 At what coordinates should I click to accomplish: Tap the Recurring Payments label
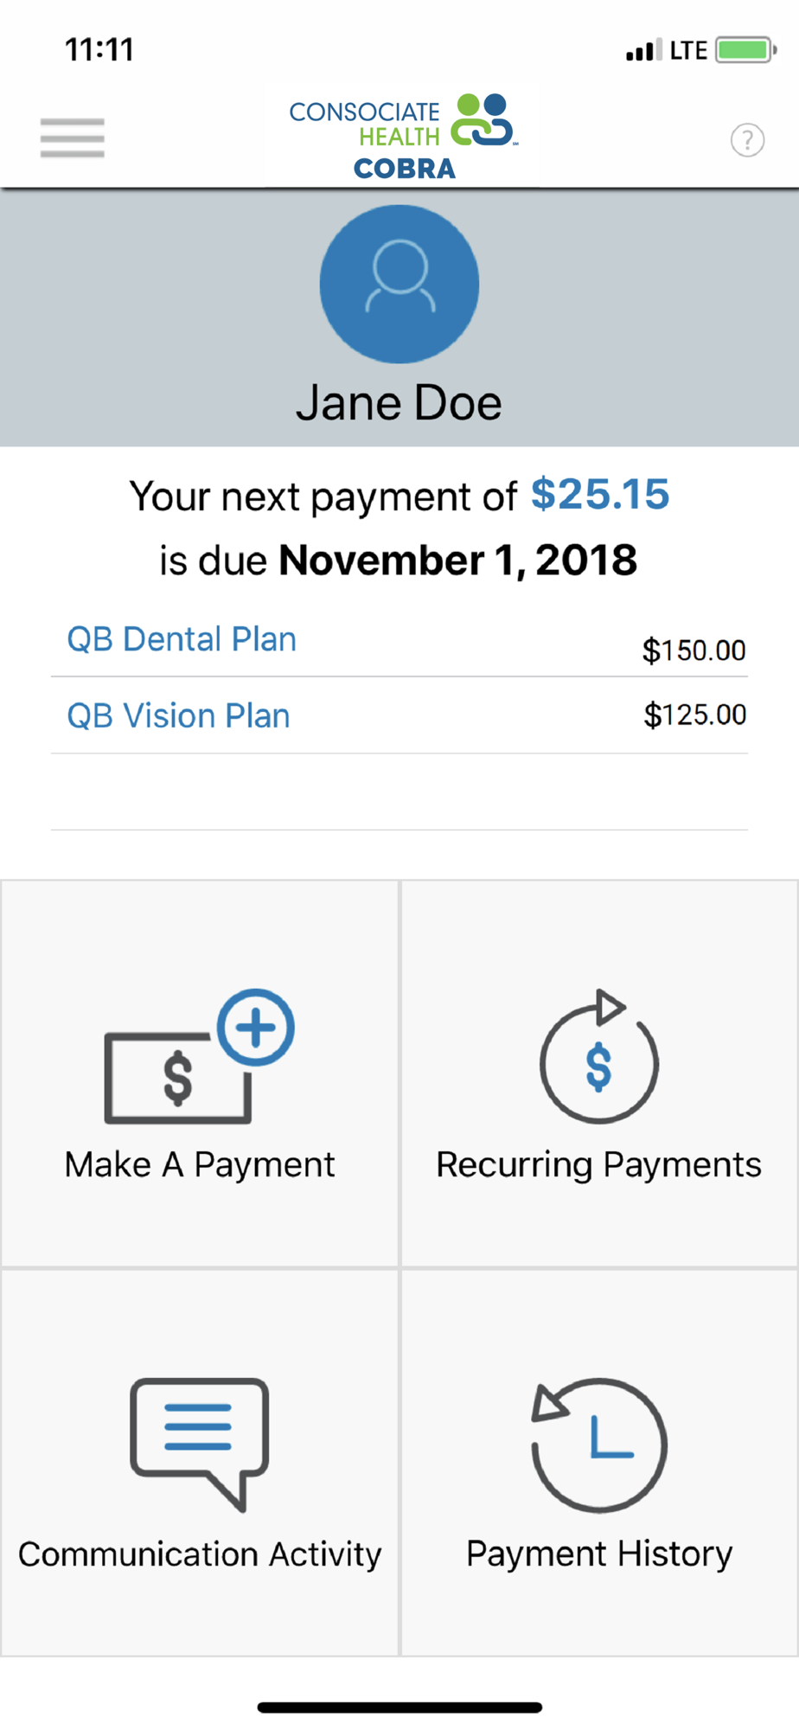[x=599, y=1165]
